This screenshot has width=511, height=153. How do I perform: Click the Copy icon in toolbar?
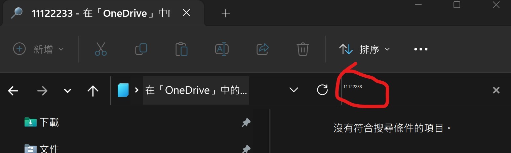tap(141, 49)
